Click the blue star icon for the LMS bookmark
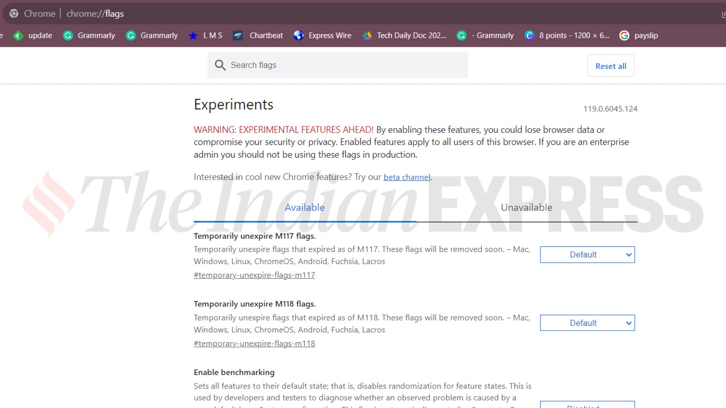726x408 pixels. (x=193, y=35)
